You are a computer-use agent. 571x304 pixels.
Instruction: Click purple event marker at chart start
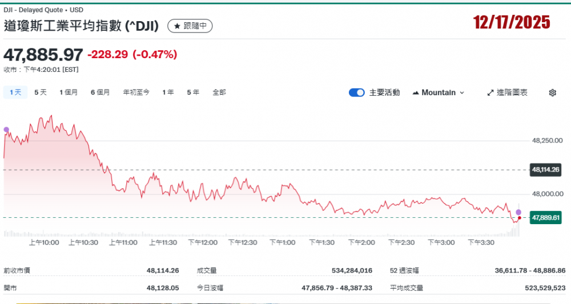coord(6,130)
